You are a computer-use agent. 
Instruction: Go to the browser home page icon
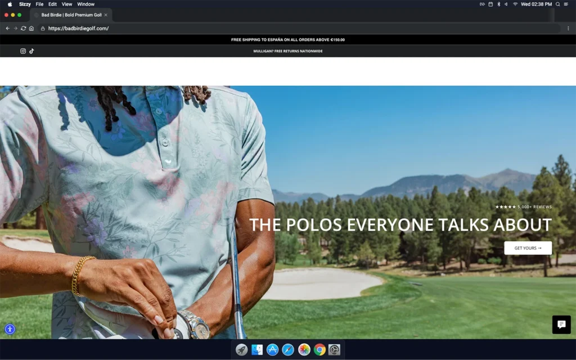pyautogui.click(x=31, y=28)
